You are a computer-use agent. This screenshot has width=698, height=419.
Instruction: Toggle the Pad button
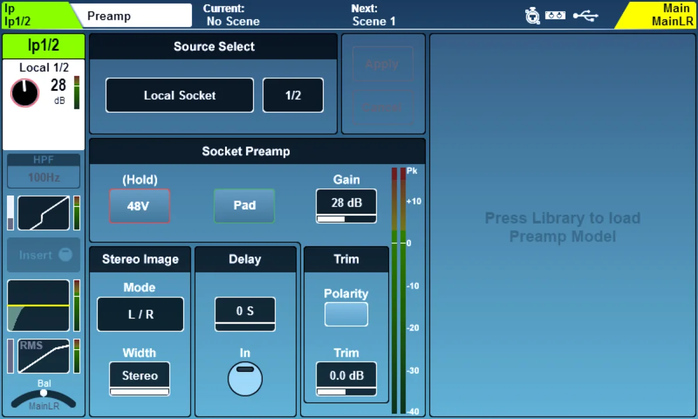244,206
